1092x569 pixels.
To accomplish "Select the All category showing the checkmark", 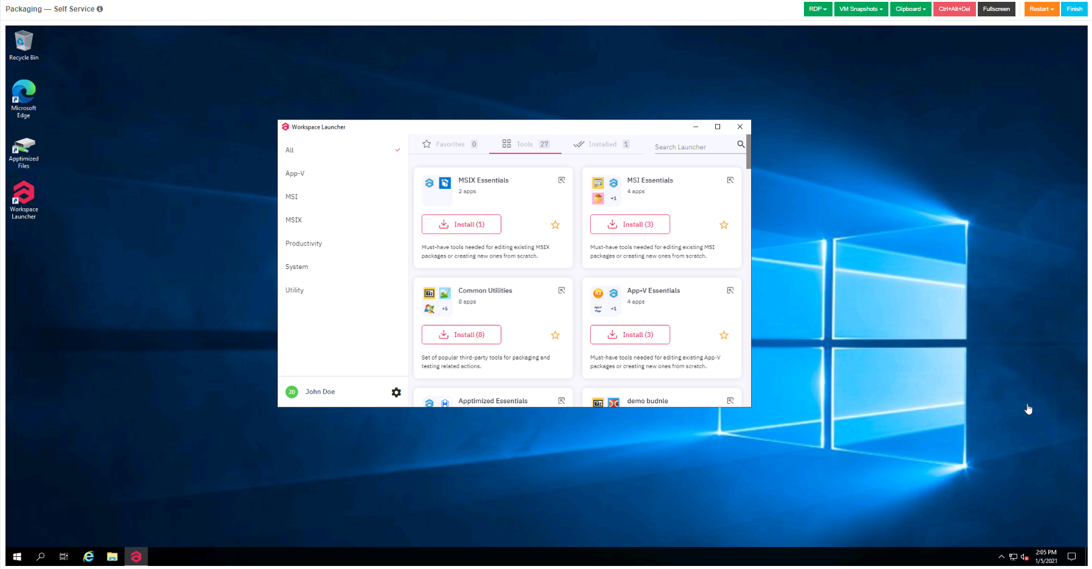I will click(290, 150).
